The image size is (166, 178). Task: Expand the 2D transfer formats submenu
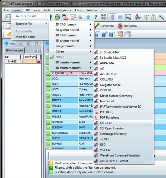(72, 62)
